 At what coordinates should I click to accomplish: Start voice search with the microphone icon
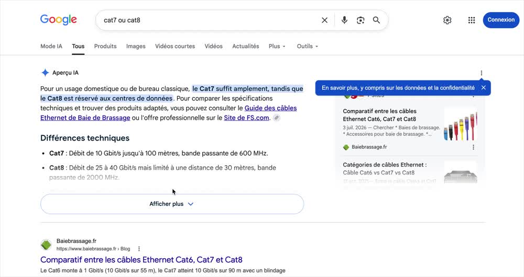pos(344,20)
